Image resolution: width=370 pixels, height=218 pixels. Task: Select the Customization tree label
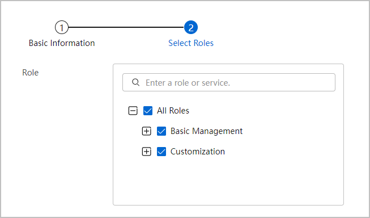click(x=198, y=152)
